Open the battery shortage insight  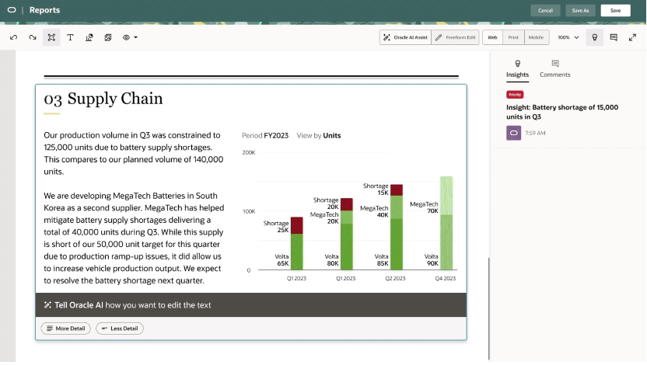pos(562,112)
